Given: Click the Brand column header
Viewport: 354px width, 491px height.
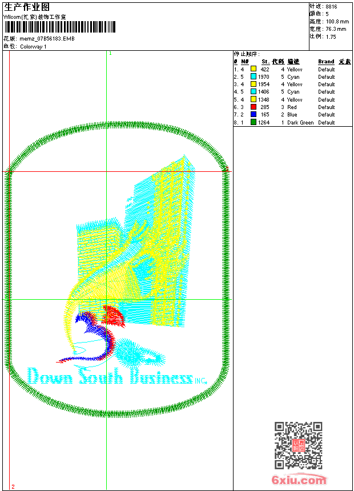Looking at the screenshot, I should click(326, 62).
